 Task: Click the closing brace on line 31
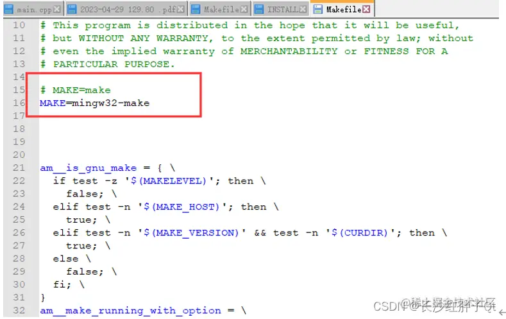43,298
